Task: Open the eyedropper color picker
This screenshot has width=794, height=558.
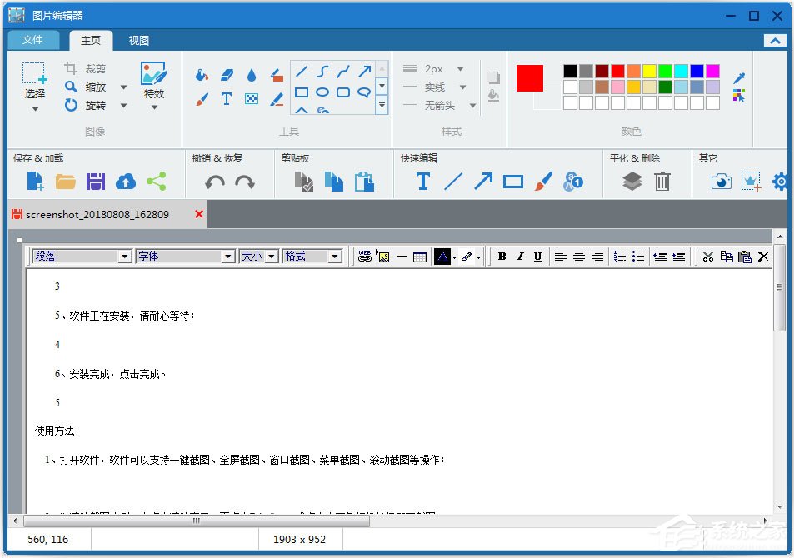Action: pos(739,78)
